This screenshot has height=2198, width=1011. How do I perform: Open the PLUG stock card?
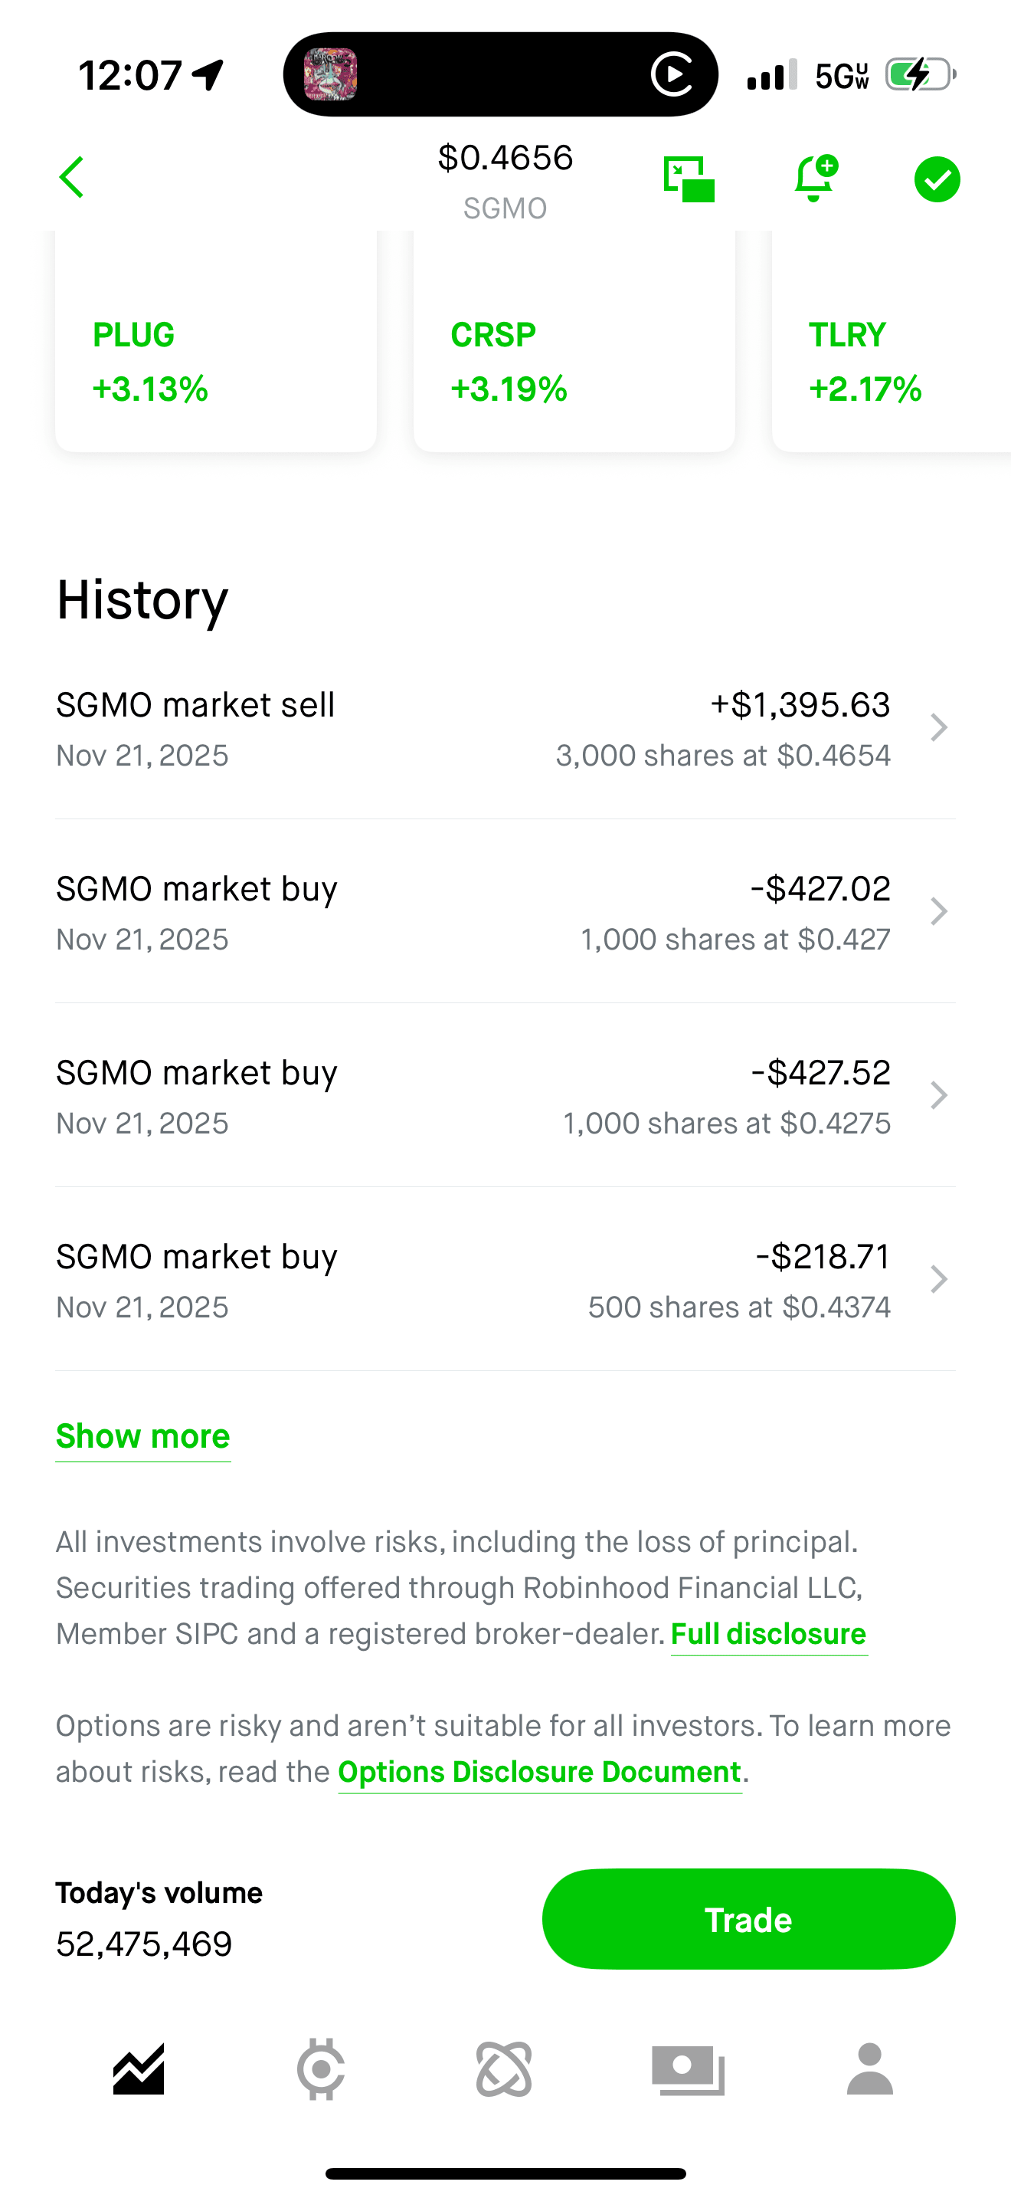[x=216, y=359]
